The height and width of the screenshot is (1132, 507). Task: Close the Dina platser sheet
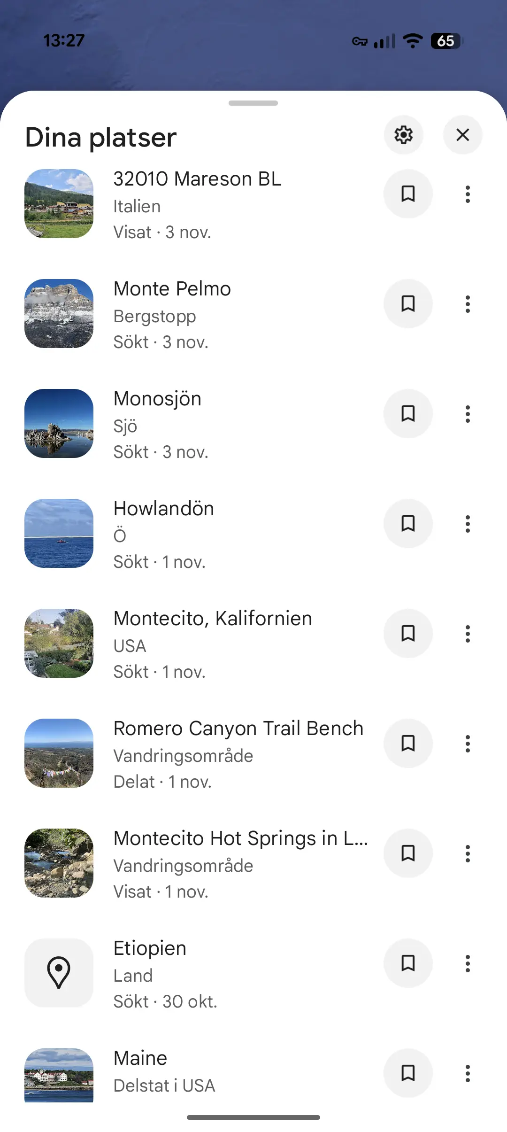462,135
